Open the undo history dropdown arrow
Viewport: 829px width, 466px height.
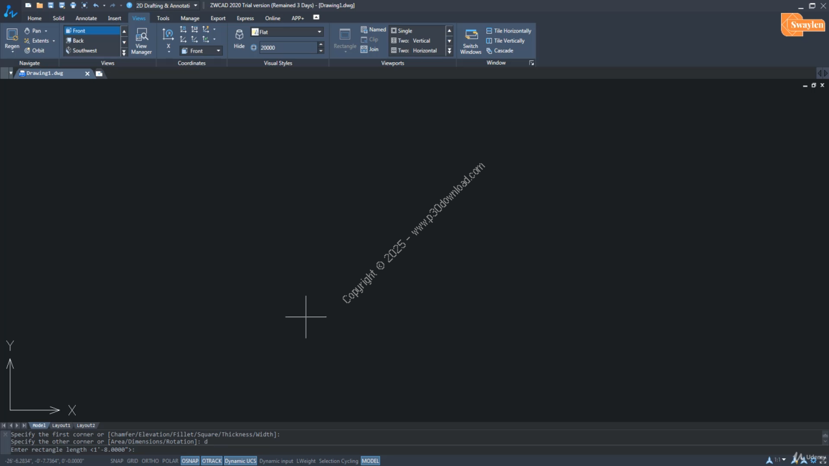pyautogui.click(x=104, y=5)
